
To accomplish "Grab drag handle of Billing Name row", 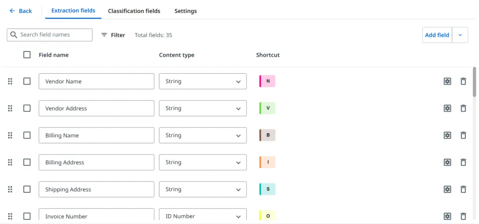I will click(10, 135).
